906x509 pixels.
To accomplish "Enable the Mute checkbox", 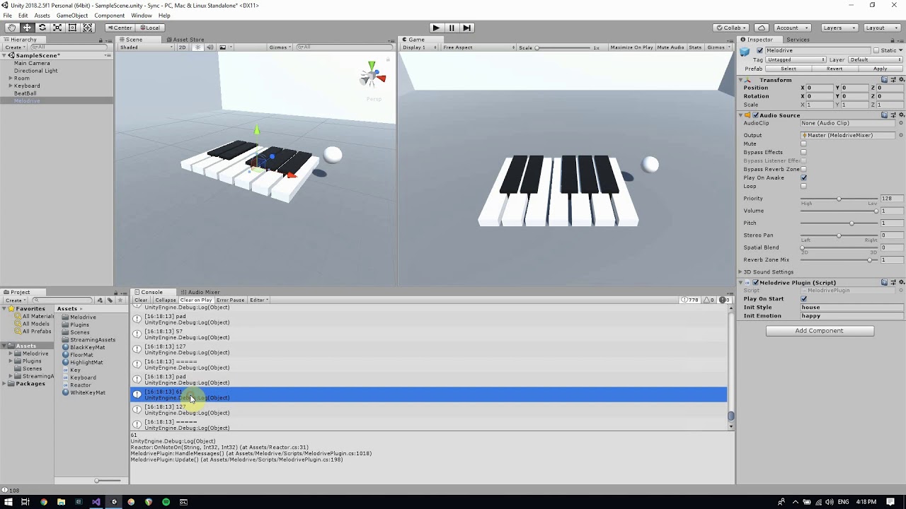I will point(803,144).
